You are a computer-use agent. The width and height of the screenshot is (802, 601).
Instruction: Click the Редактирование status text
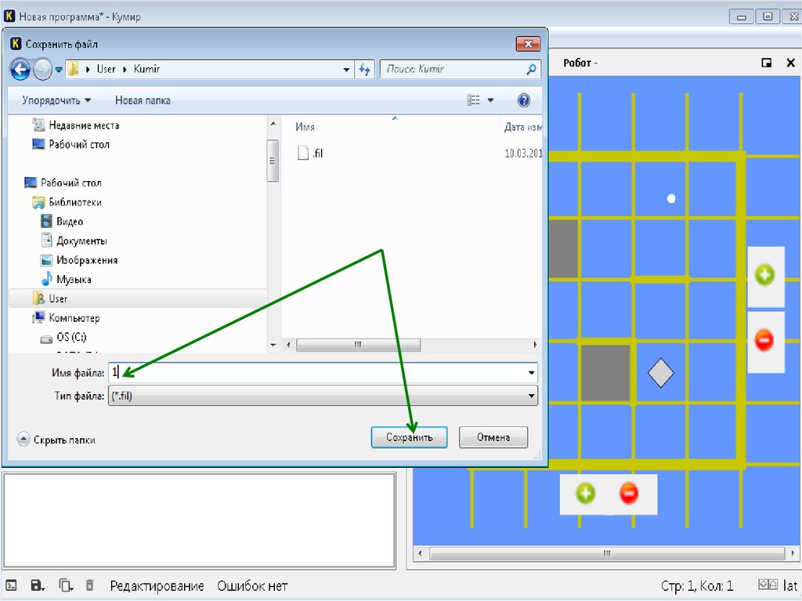157,586
